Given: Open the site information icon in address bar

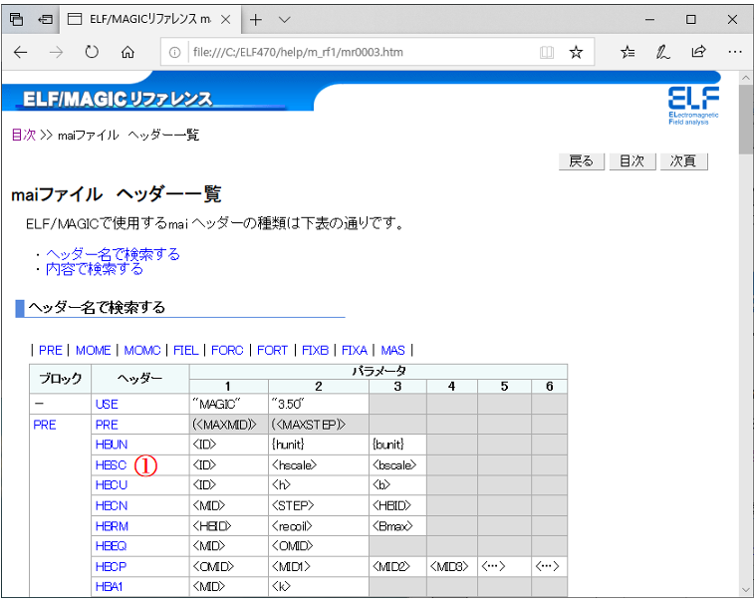Looking at the screenshot, I should pyautogui.click(x=174, y=52).
